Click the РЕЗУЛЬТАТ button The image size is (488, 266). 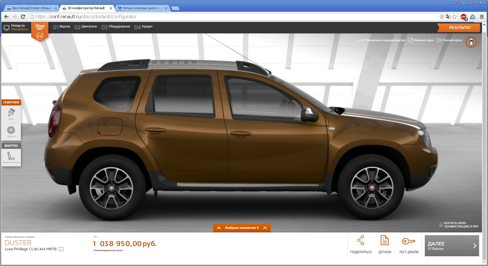(458, 27)
